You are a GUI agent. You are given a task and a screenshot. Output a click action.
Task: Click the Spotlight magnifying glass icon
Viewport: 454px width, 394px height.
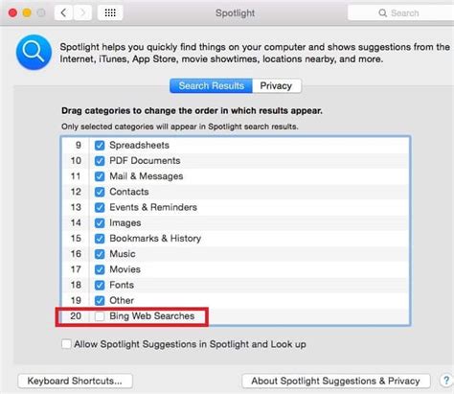pyautogui.click(x=34, y=53)
